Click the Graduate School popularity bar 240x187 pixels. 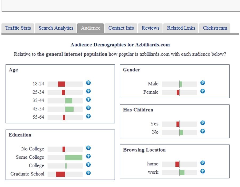65,174
